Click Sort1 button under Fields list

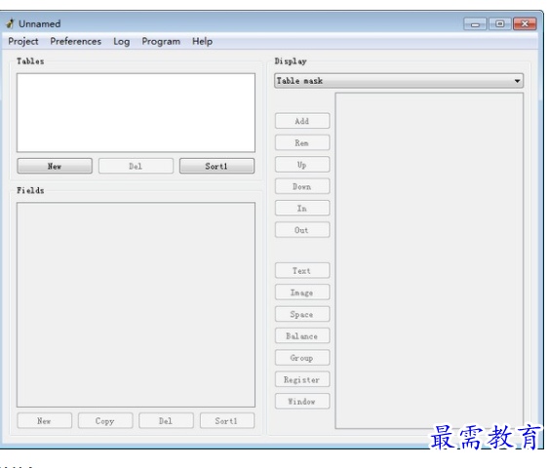click(x=227, y=421)
